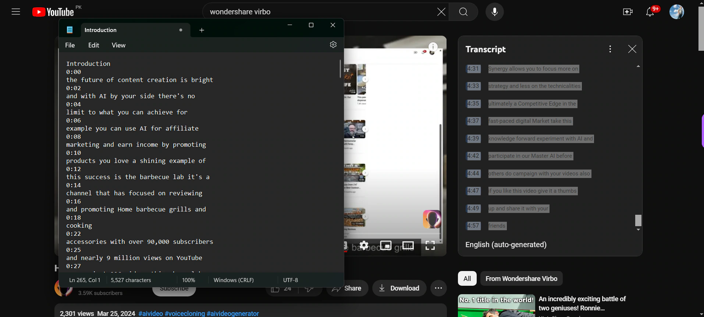Open the incredibly exciting battle video title
This screenshot has width=704, height=317.
pos(582,303)
